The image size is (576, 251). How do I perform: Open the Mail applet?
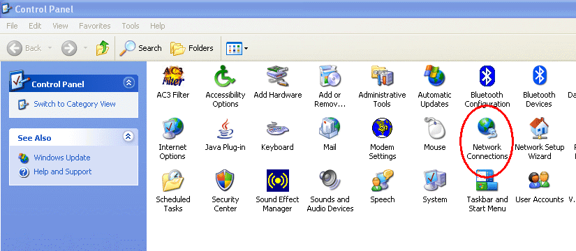click(x=330, y=135)
